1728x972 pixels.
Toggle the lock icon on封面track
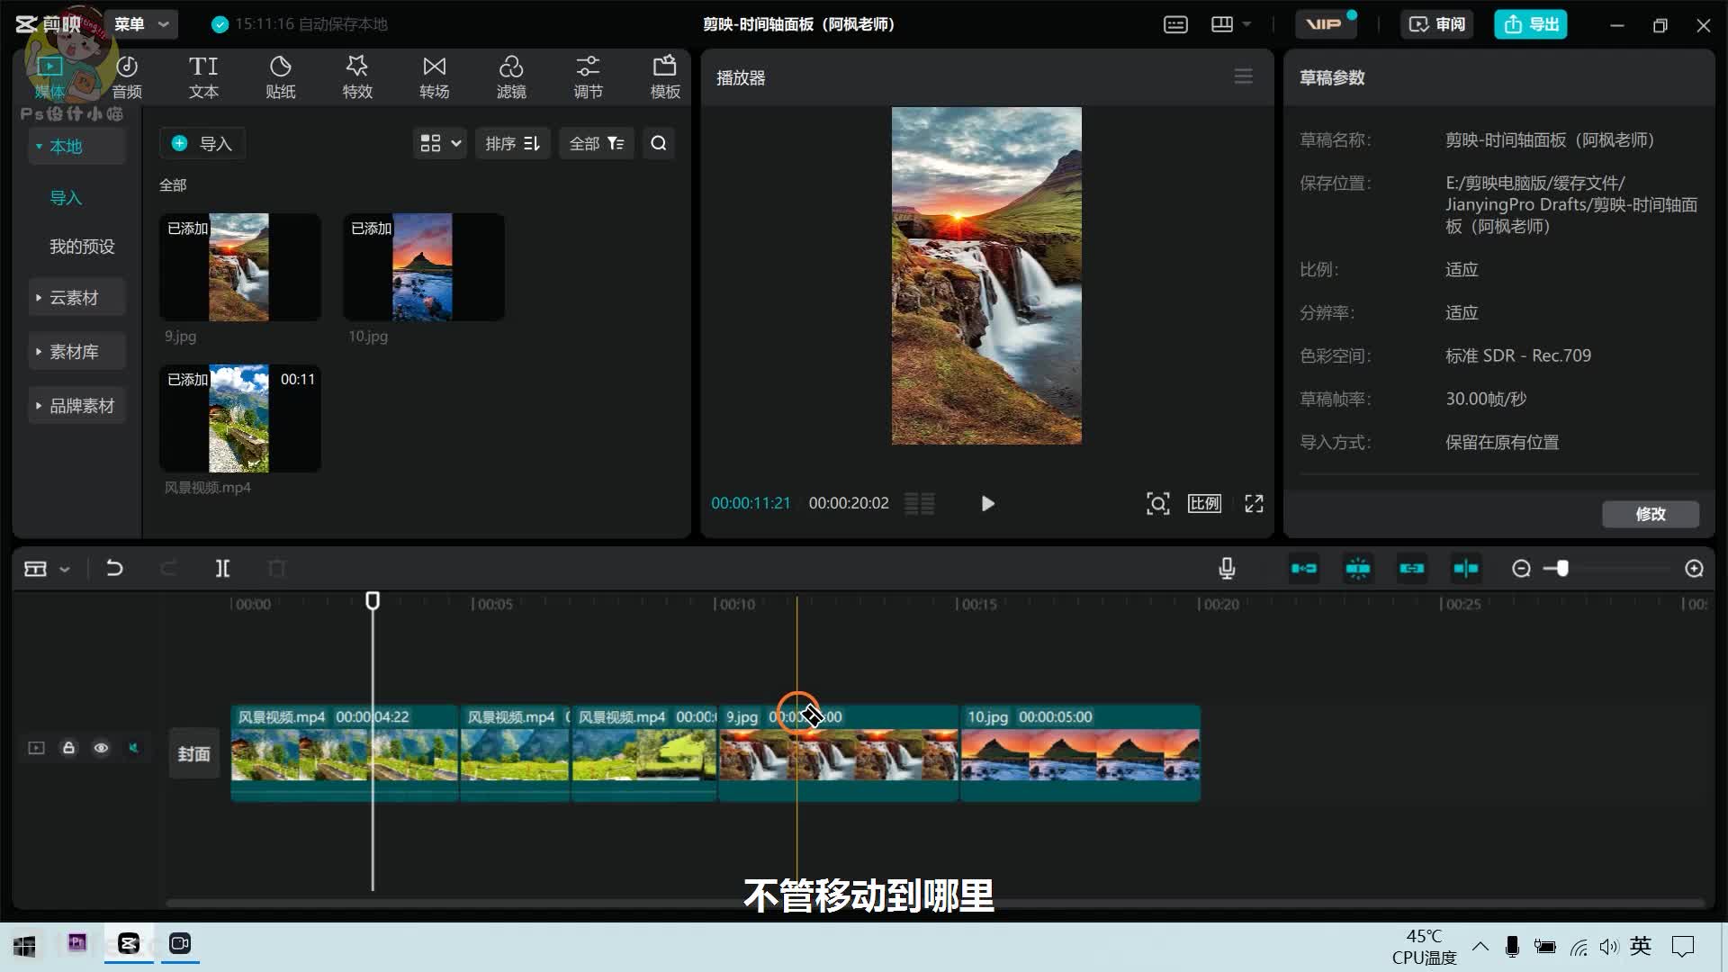pyautogui.click(x=67, y=748)
